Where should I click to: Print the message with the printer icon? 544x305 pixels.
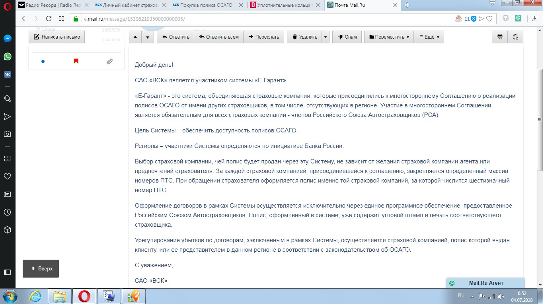pos(500,37)
